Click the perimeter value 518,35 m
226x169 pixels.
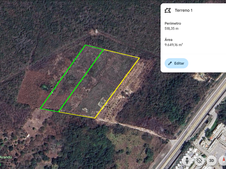click(x=172, y=29)
